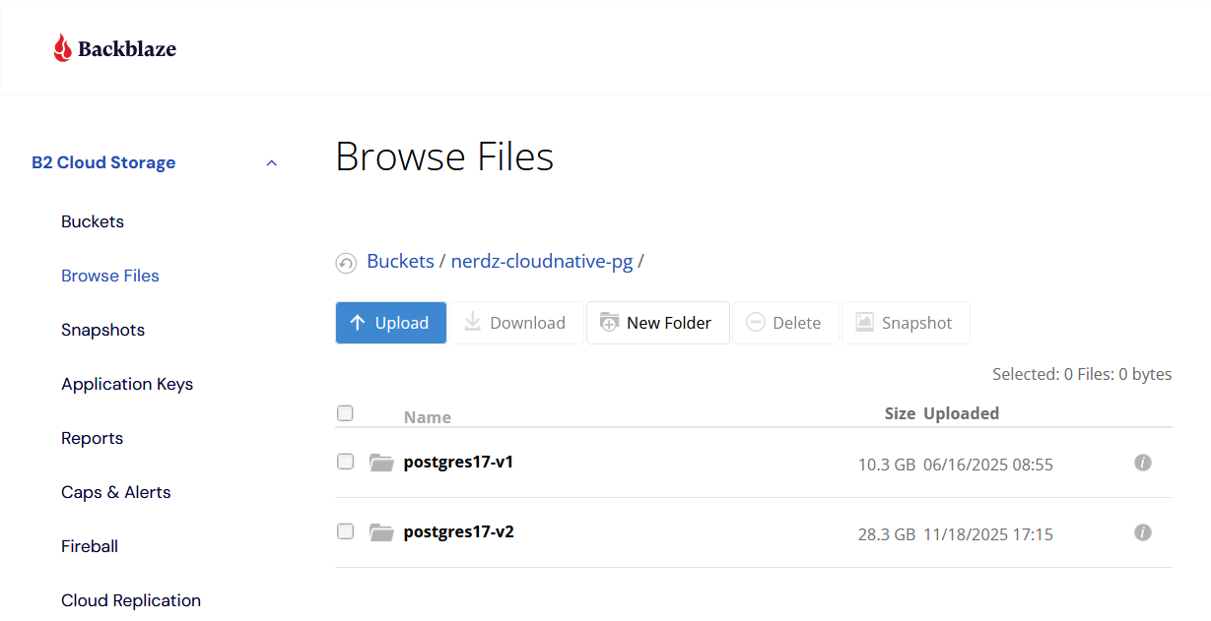Select the checkbox for postgres17-v2
The image size is (1211, 621).
pos(345,531)
